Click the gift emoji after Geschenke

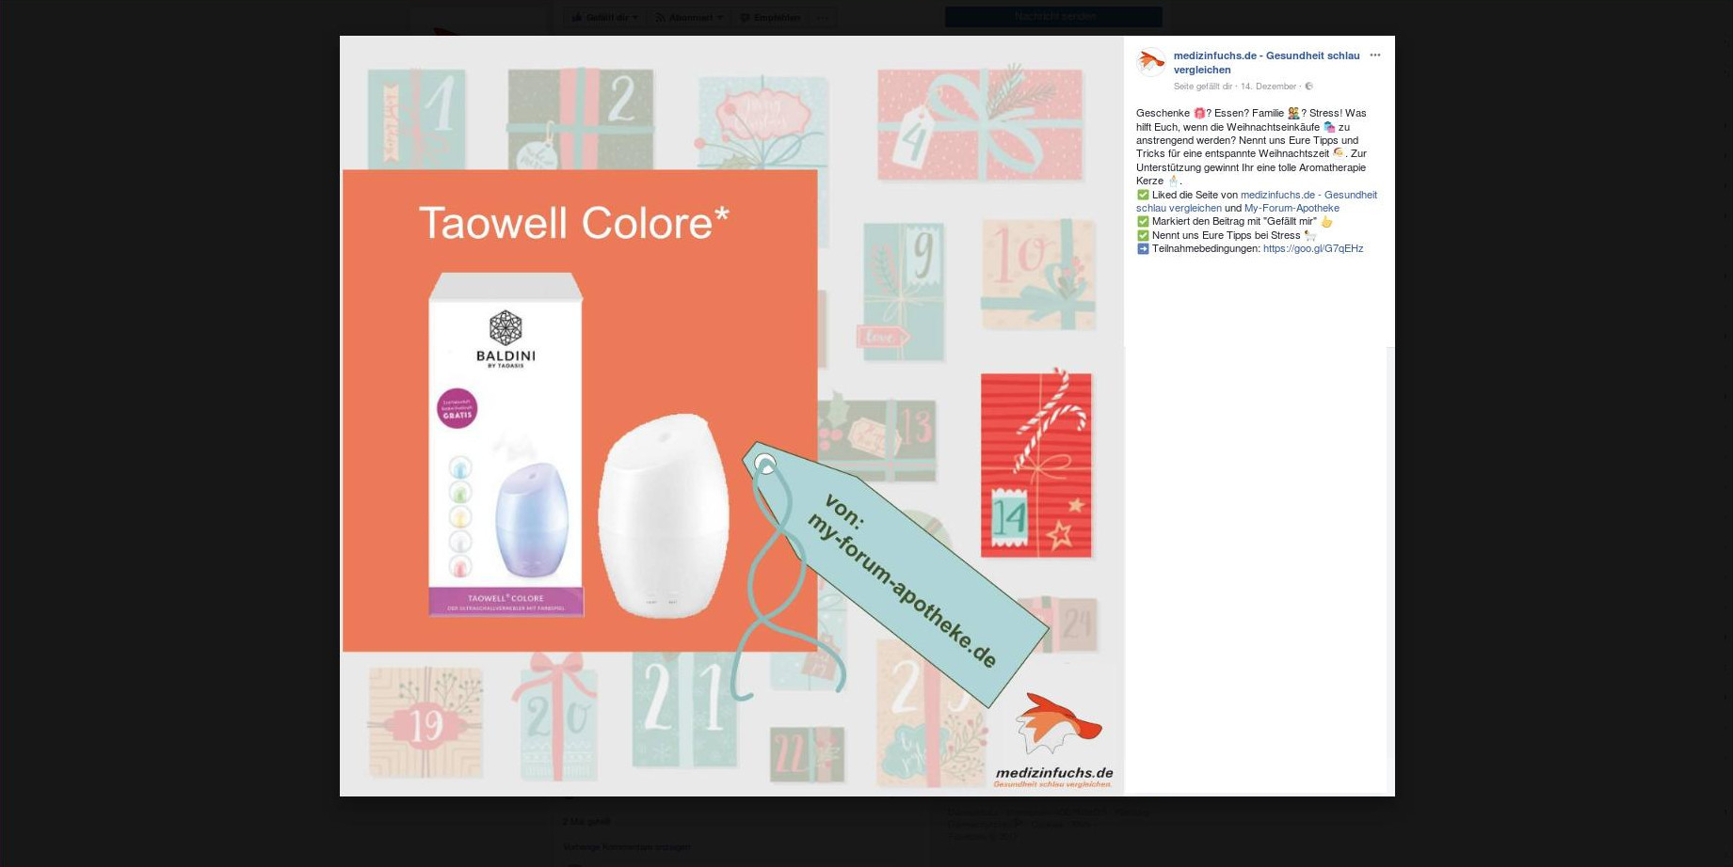[1199, 113]
